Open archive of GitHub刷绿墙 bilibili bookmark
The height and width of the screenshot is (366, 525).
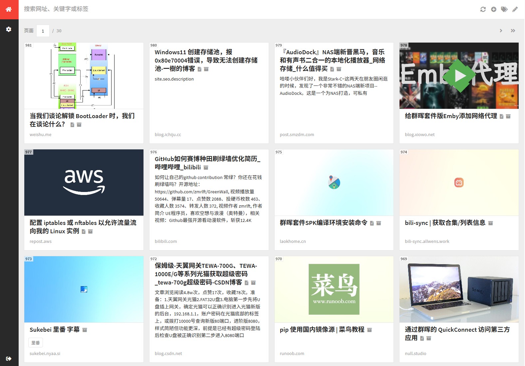pyautogui.click(x=206, y=168)
